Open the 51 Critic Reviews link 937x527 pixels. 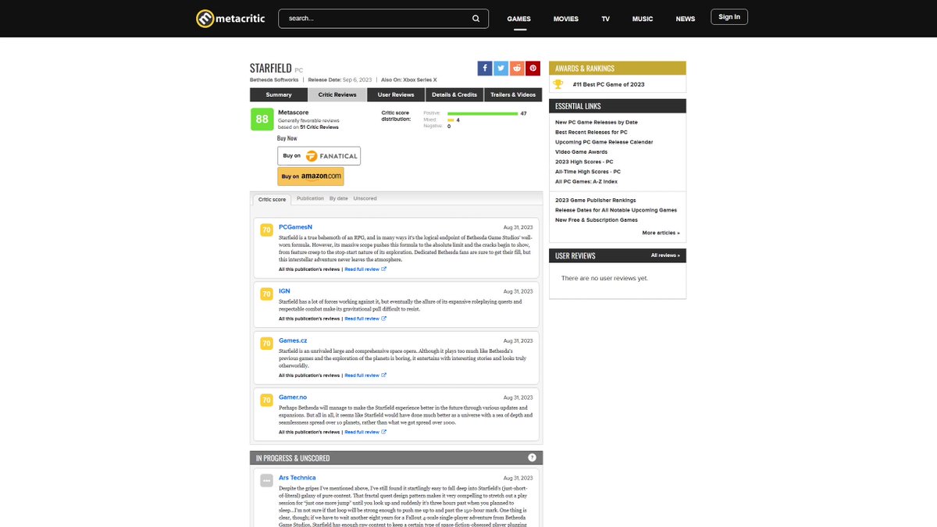pos(319,126)
